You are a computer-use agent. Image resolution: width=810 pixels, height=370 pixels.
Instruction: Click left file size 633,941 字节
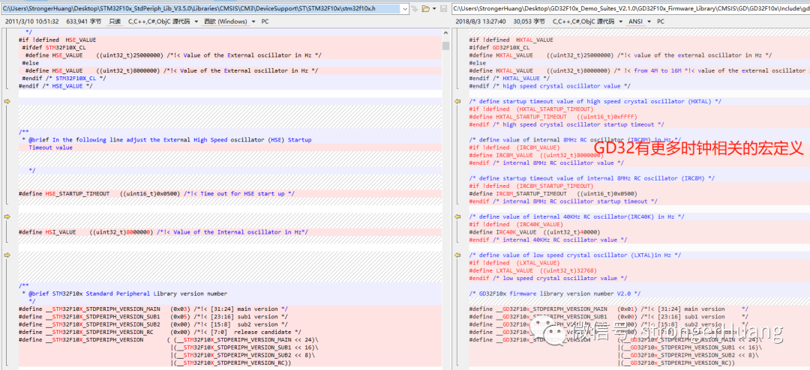[x=85, y=22]
